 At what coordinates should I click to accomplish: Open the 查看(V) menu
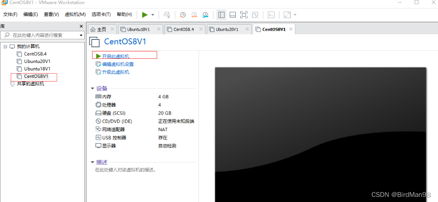click(51, 14)
